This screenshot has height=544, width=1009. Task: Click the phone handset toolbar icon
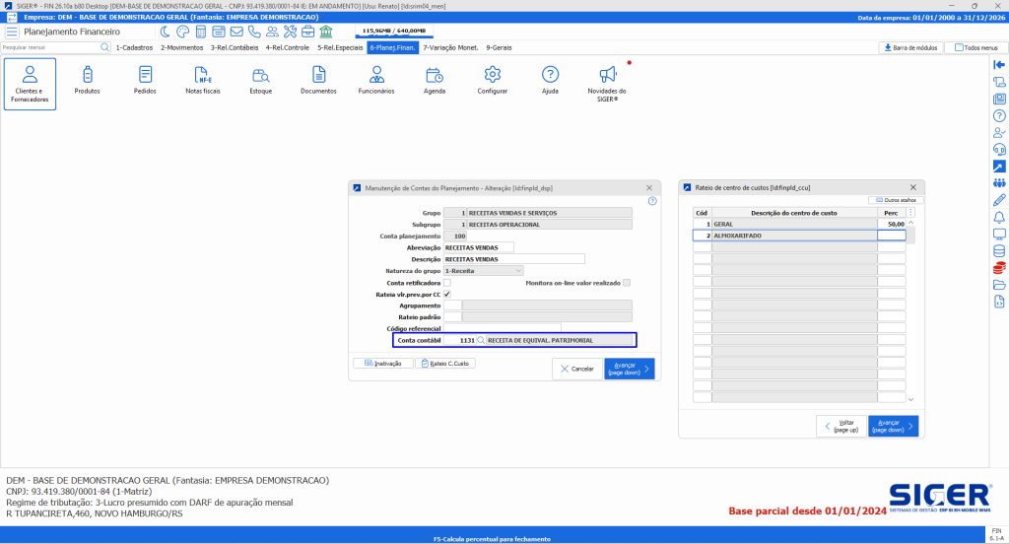[x=254, y=32]
